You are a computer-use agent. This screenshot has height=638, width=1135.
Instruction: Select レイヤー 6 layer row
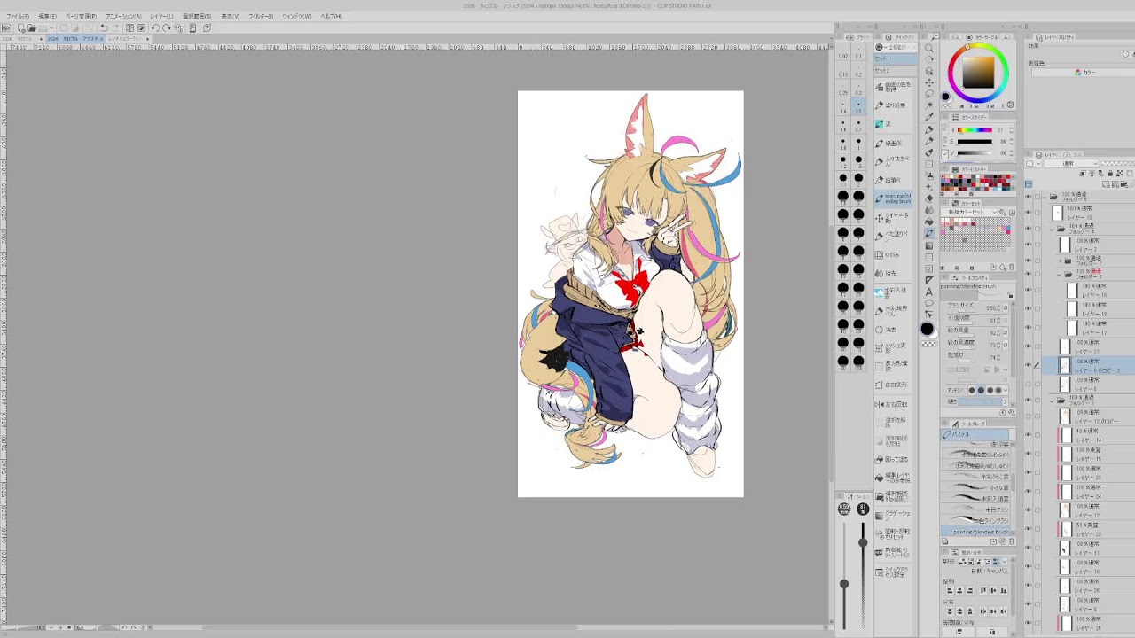[x=1090, y=385]
